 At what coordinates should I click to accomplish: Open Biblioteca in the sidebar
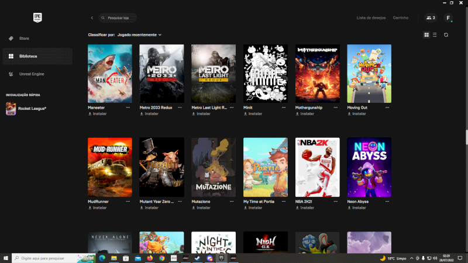[27, 56]
